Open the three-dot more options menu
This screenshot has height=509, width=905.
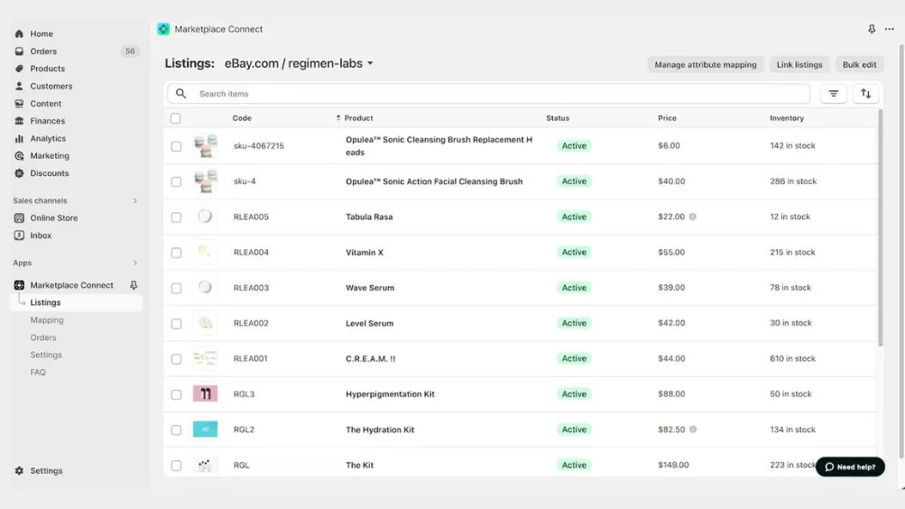pos(890,29)
